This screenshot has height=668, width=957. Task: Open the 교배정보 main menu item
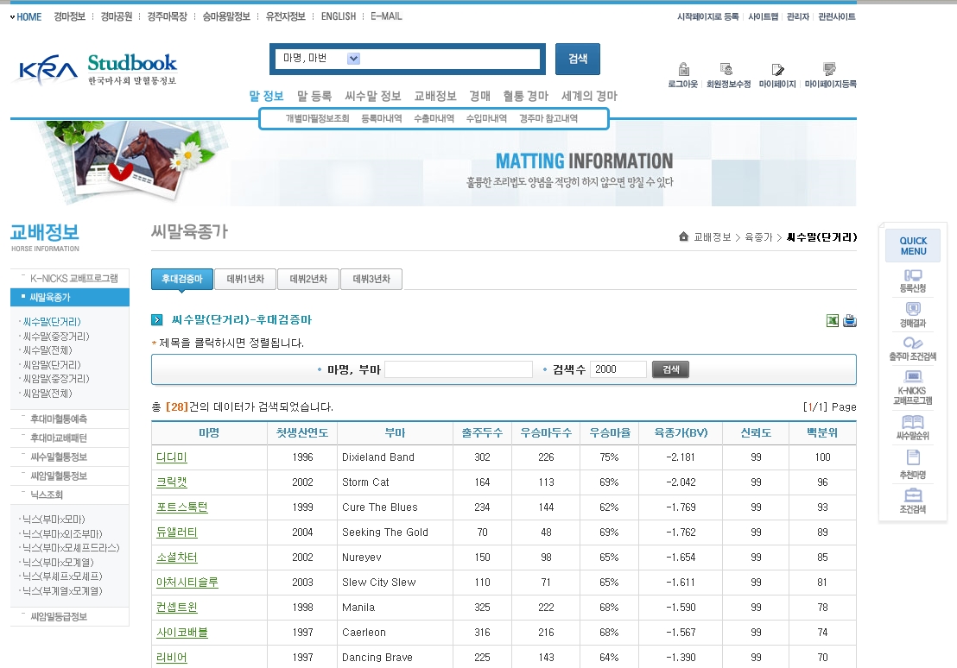click(x=435, y=96)
